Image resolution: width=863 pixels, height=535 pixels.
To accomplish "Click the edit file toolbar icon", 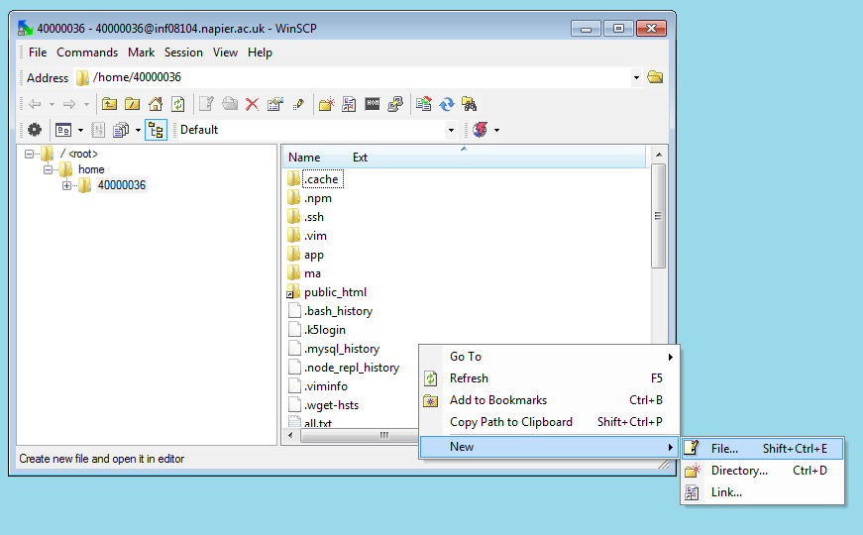I will (x=206, y=103).
